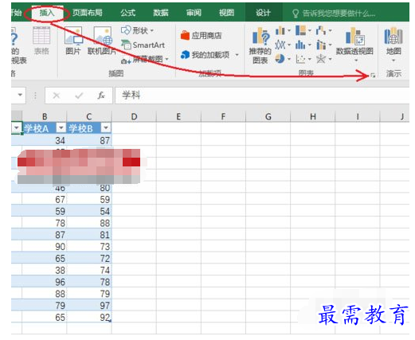
Task: Confirm entry with formula bar checkmark
Action: click(x=79, y=96)
